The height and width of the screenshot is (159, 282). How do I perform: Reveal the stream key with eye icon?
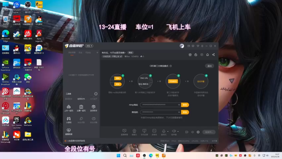pyautogui.click(x=179, y=112)
